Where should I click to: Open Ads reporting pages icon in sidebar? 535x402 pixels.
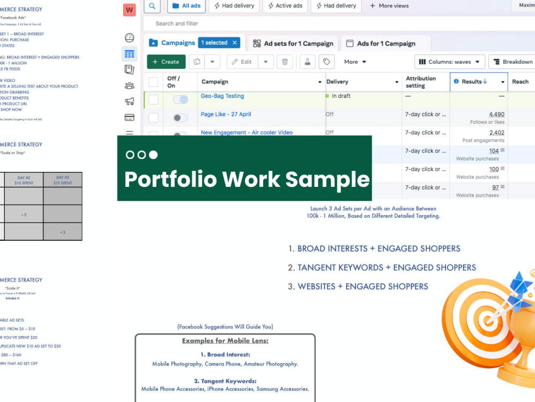point(129,70)
